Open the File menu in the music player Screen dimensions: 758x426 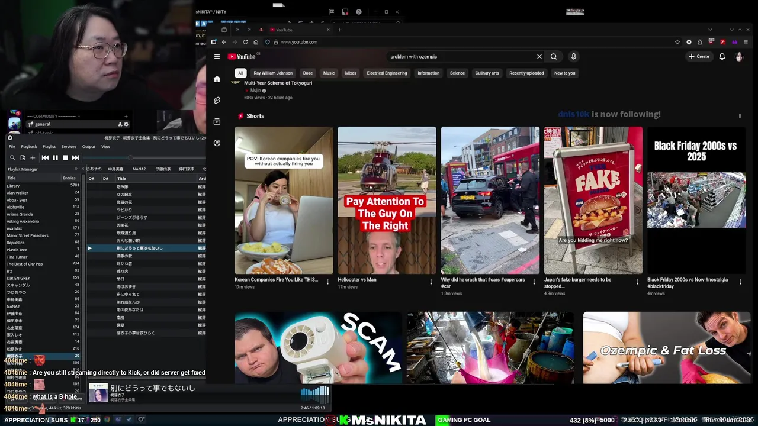[x=11, y=146]
